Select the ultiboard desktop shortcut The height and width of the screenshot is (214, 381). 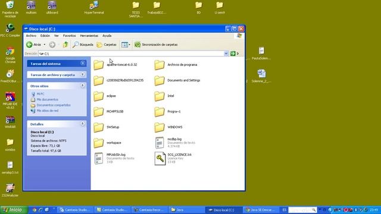[x=52, y=7]
